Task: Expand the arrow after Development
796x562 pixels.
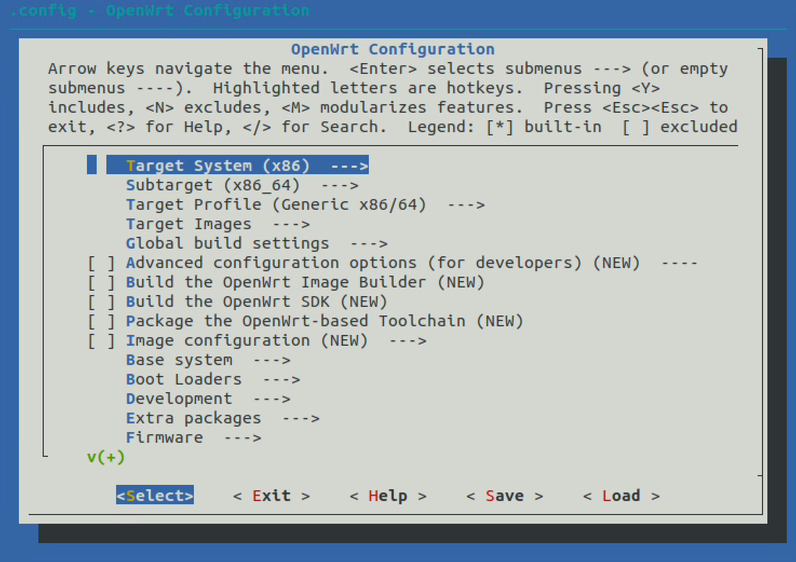Action: click(x=272, y=399)
